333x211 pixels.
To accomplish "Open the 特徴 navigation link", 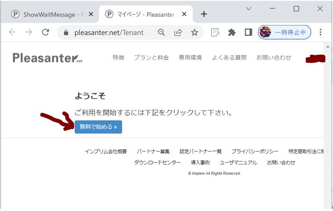I will (x=119, y=57).
